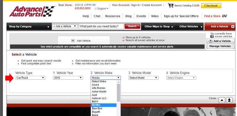Click the Sign In / Create Account link
237x116 pixels.
[146, 5]
